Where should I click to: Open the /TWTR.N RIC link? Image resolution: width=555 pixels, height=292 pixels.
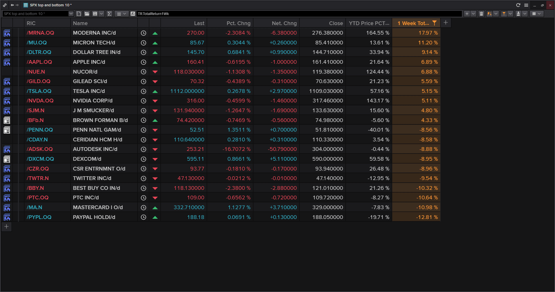[38, 178]
